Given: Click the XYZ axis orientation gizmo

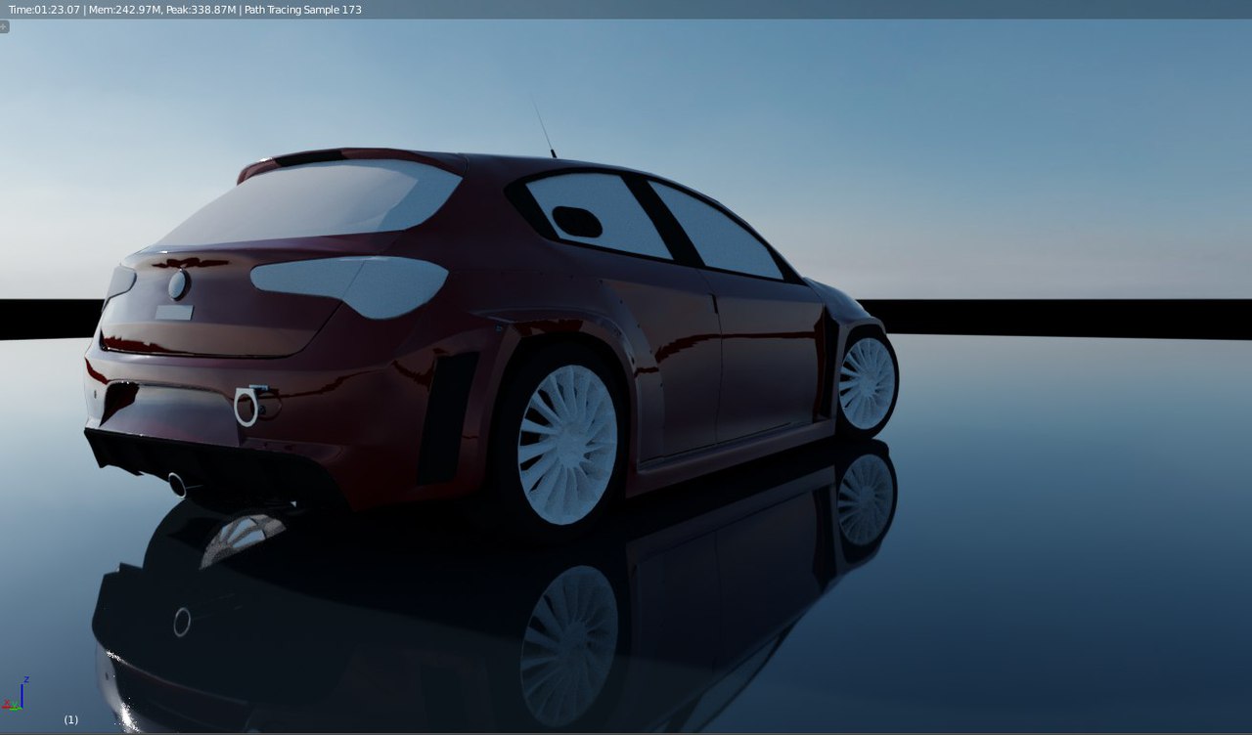Looking at the screenshot, I should [15, 695].
